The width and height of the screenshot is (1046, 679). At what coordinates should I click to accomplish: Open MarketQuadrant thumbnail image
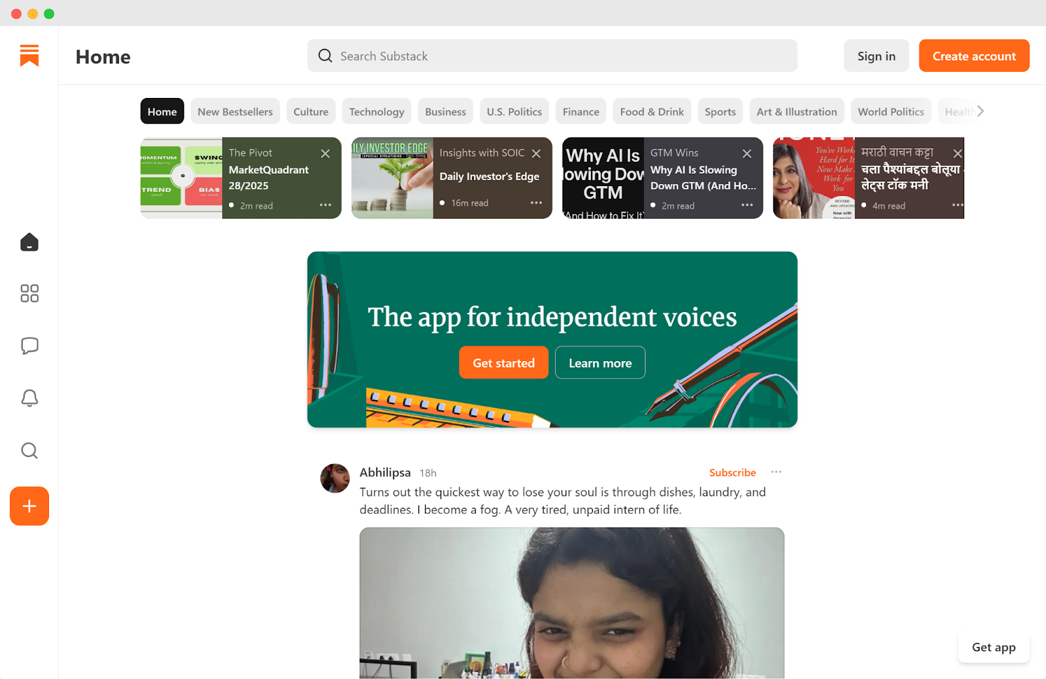pyautogui.click(x=181, y=178)
